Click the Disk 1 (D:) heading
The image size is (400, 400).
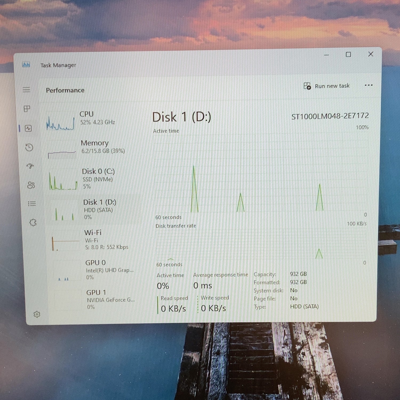coord(182,117)
